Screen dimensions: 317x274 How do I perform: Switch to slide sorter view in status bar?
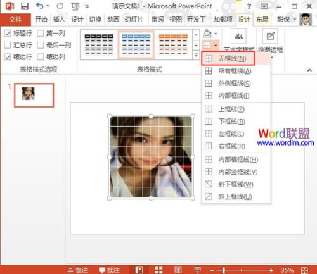click(x=158, y=270)
